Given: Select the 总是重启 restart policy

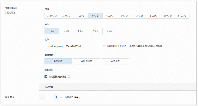Looking at the screenshot, I should click(58, 61).
